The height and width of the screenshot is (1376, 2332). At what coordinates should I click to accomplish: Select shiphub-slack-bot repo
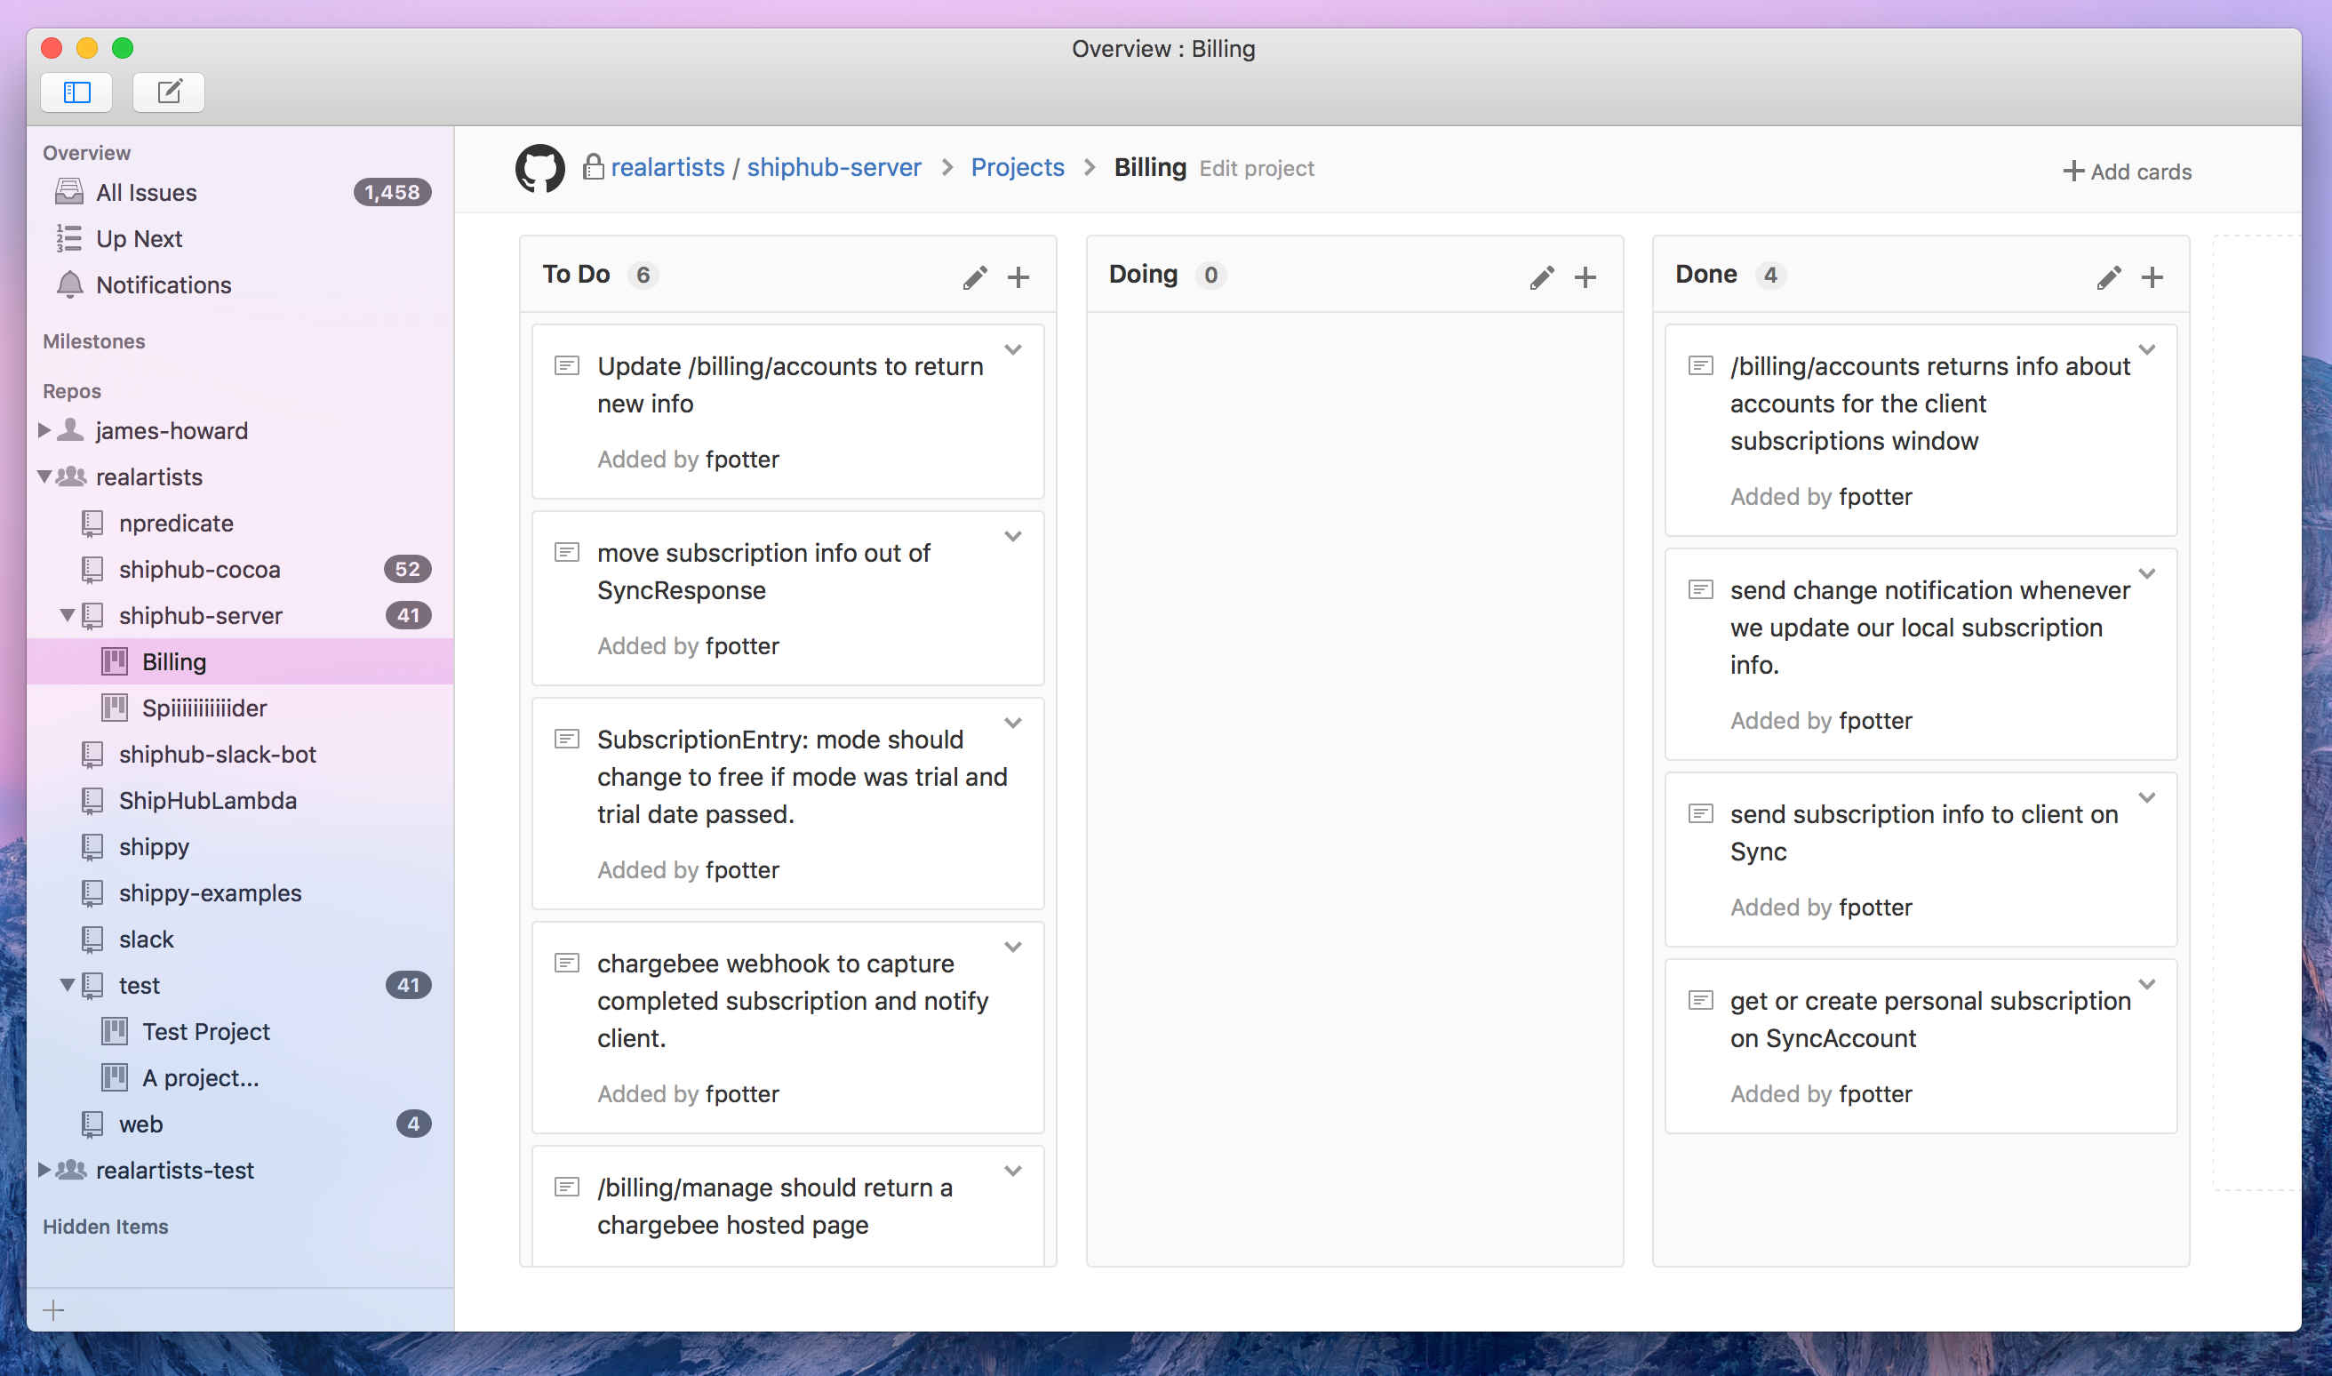pyautogui.click(x=240, y=754)
